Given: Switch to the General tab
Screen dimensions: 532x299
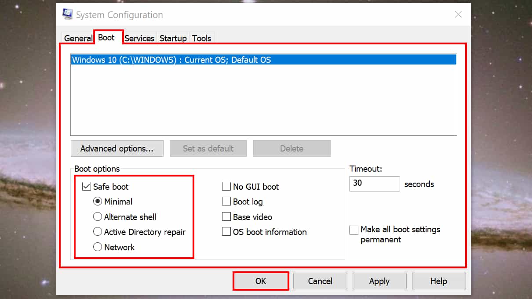Looking at the screenshot, I should pyautogui.click(x=78, y=38).
